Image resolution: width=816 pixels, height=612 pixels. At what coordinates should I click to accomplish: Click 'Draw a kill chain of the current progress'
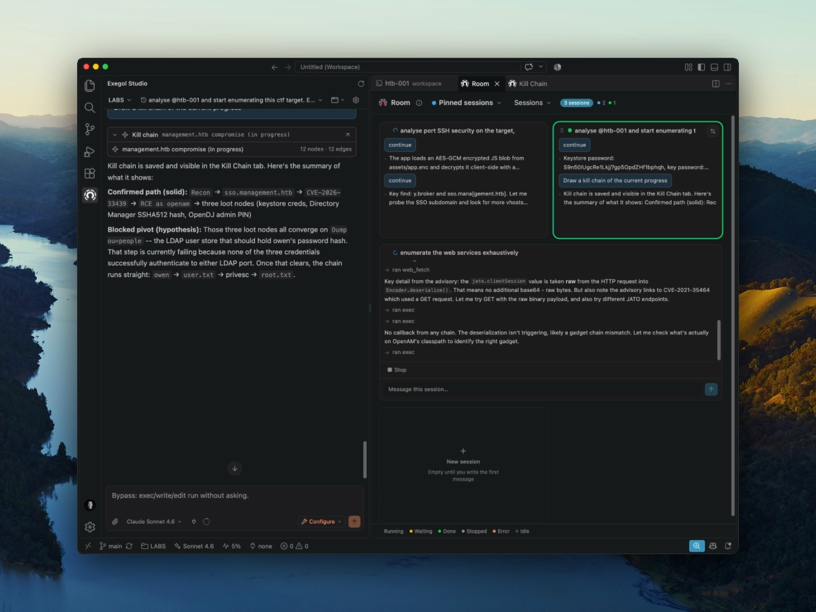615,181
